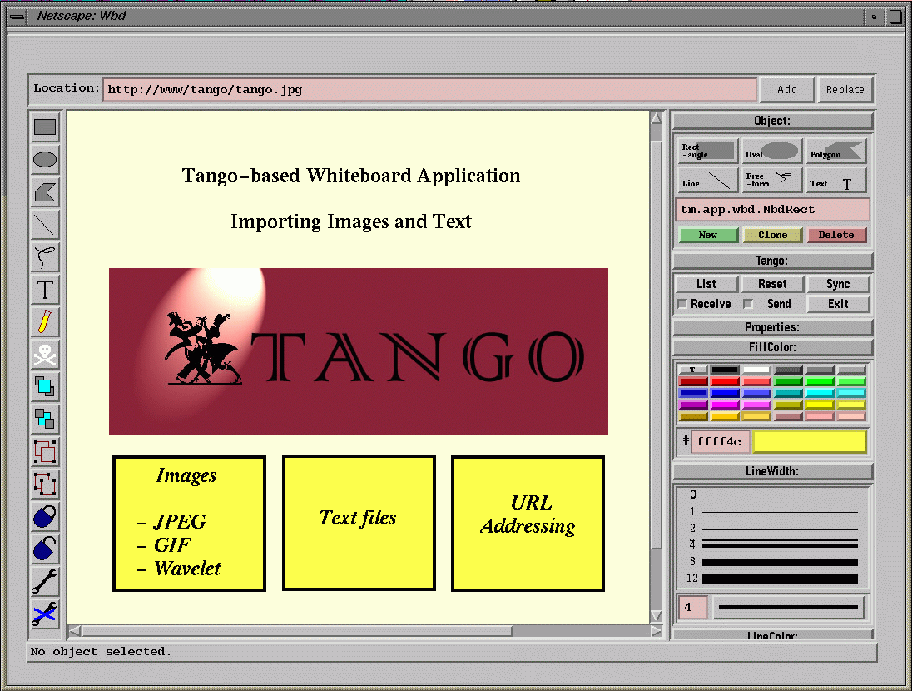Pick the bright green fill swatch
This screenshot has height=691, width=912.
pyautogui.click(x=820, y=381)
